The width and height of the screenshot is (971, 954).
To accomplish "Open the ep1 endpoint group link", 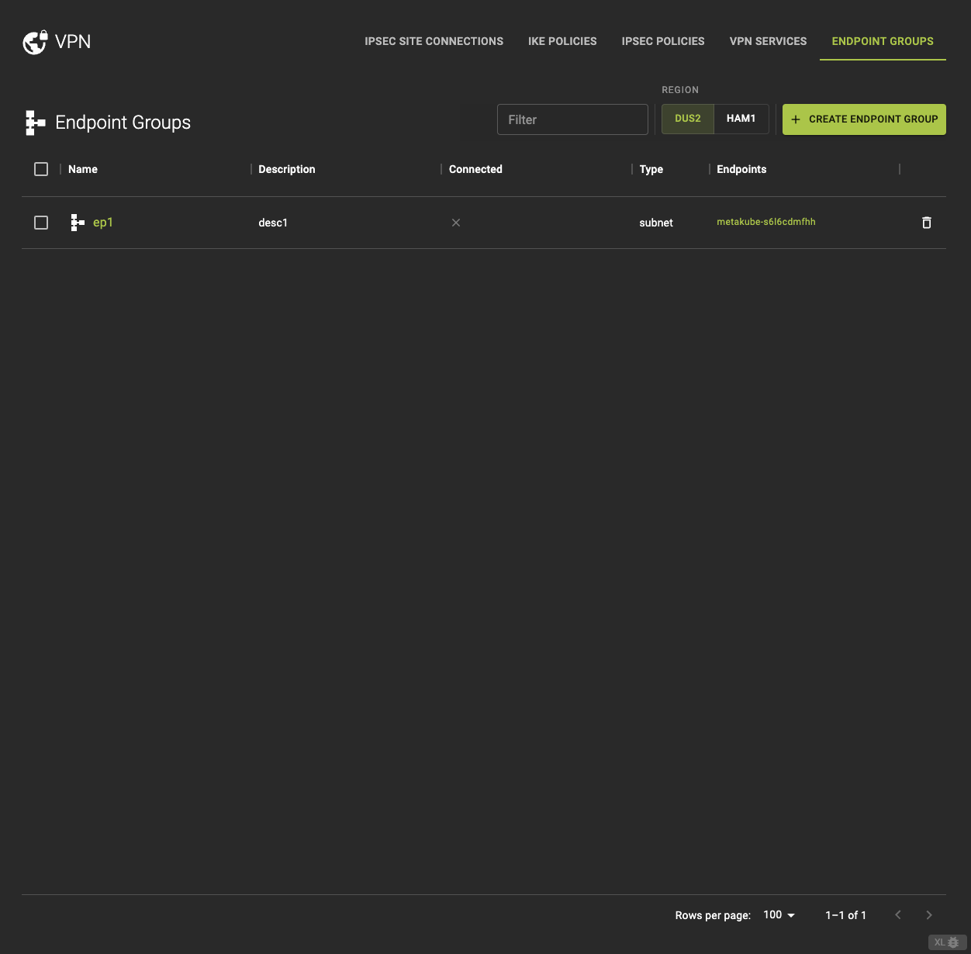I will click(x=103, y=223).
